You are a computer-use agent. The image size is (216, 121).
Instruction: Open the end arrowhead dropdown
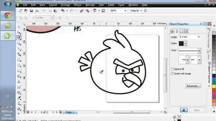point(199,60)
